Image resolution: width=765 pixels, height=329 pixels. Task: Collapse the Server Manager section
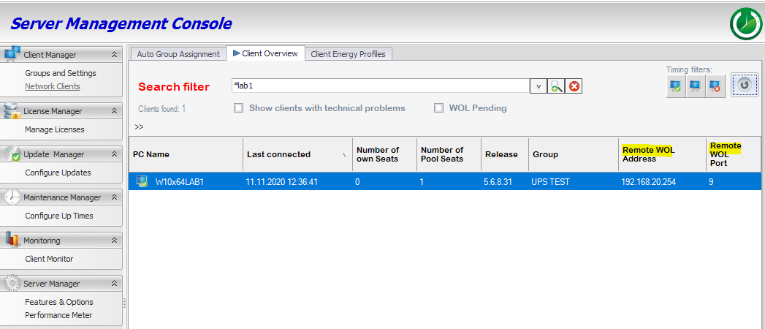(x=114, y=283)
